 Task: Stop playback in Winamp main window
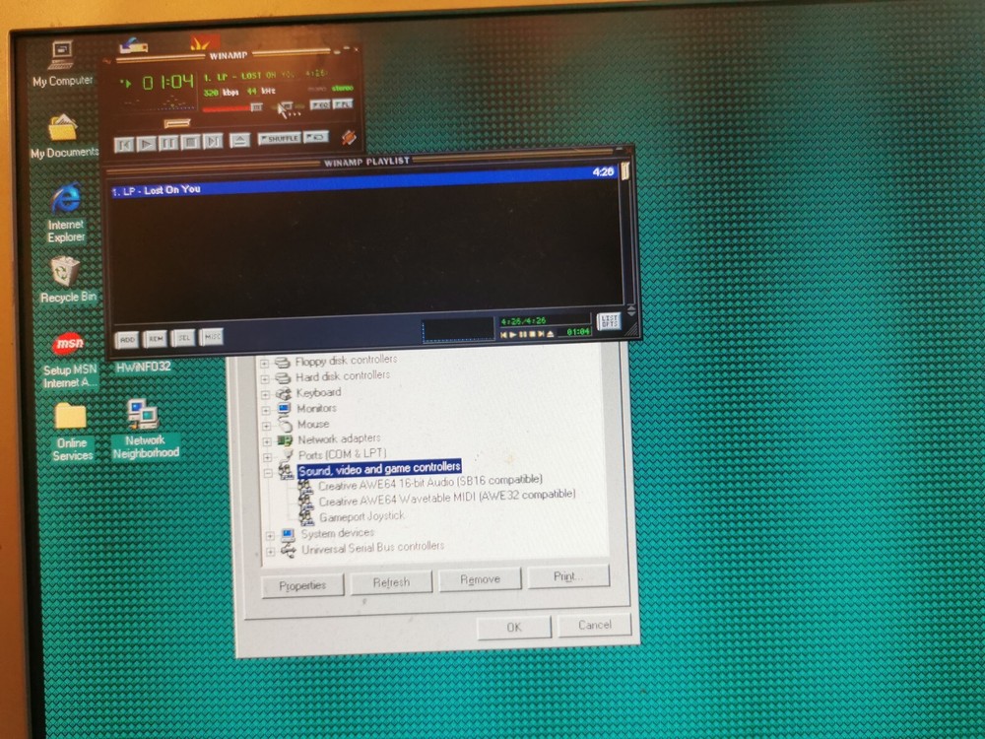coord(191,142)
